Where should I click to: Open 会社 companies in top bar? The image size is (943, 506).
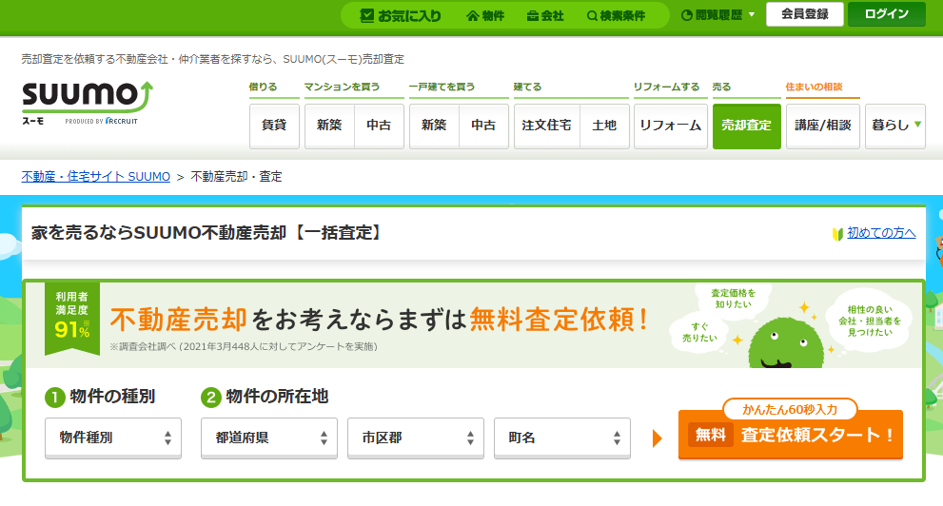coord(545,15)
